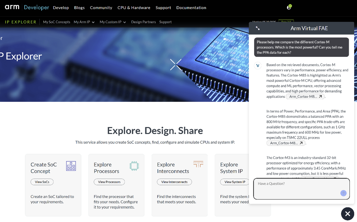This screenshot has height=222, width=357.
Task: Go to the Documentation menu item
Action: (x=191, y=8)
